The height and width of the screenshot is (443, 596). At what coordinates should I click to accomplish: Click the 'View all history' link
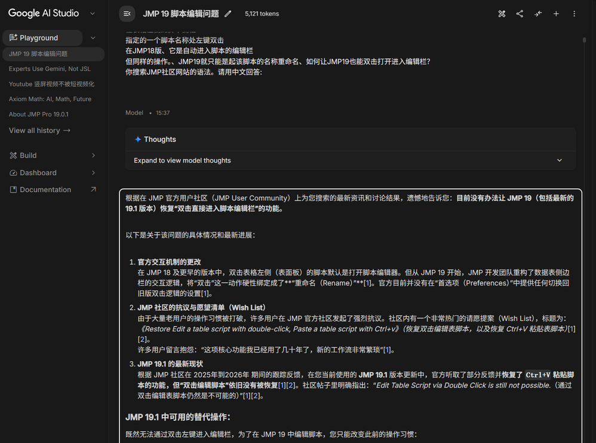[x=39, y=130]
